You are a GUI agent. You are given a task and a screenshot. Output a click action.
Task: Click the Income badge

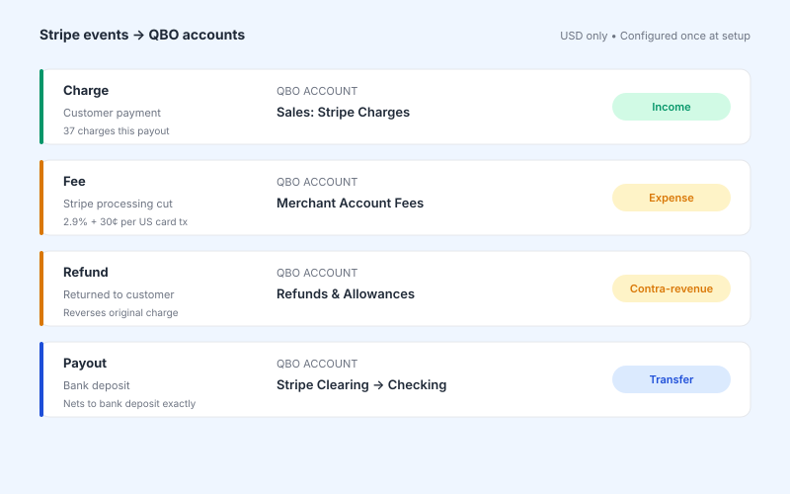coord(671,107)
